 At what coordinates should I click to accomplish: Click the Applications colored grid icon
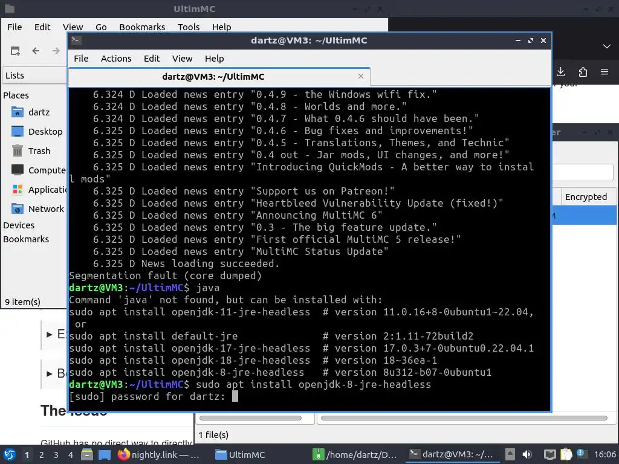click(x=18, y=189)
